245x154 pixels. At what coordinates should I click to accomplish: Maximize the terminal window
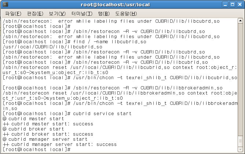[232, 4]
